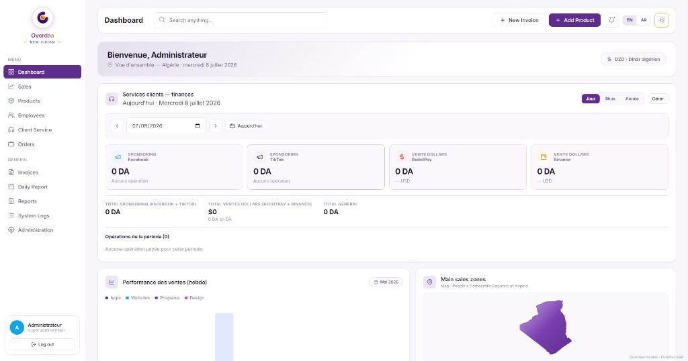Click the Bienvenue, Administrateur heading
The image size is (688, 361).
click(x=157, y=55)
